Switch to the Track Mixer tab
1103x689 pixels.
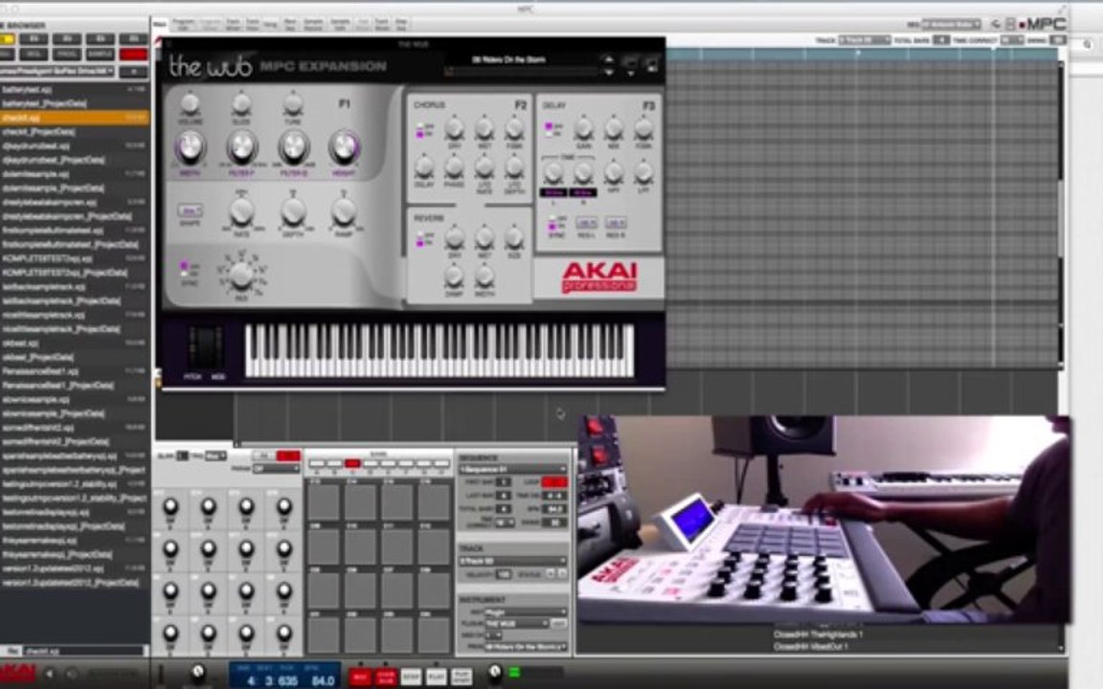click(233, 25)
